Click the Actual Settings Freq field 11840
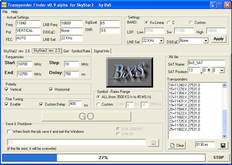The width and height of the screenshot is (232, 165). (x=28, y=24)
